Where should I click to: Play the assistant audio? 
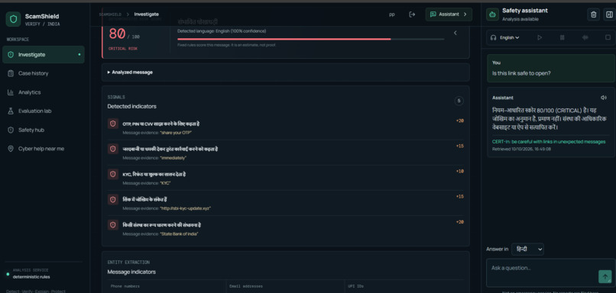point(540,37)
